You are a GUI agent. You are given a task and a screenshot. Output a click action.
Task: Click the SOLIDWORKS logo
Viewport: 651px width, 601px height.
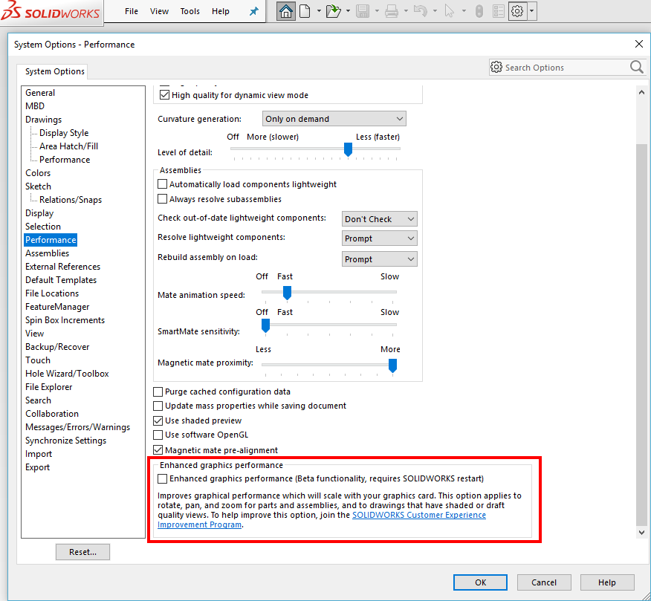pos(51,11)
